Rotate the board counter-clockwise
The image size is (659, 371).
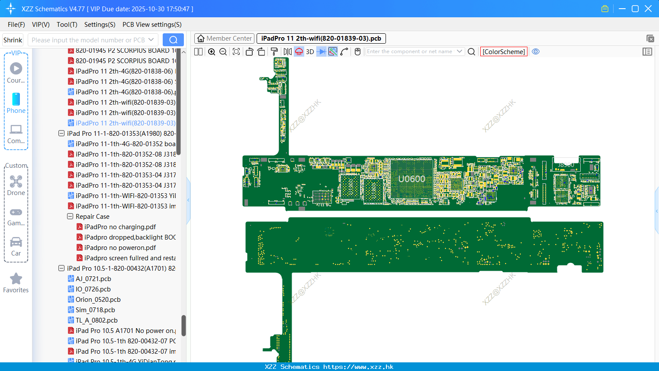[249, 51]
